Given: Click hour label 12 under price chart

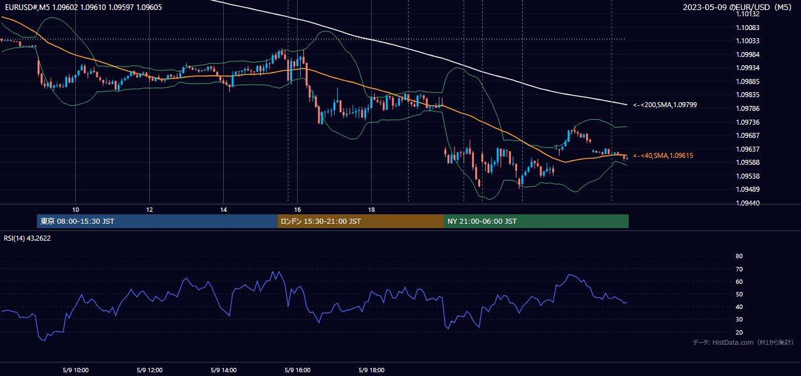Looking at the screenshot, I should point(149,209).
